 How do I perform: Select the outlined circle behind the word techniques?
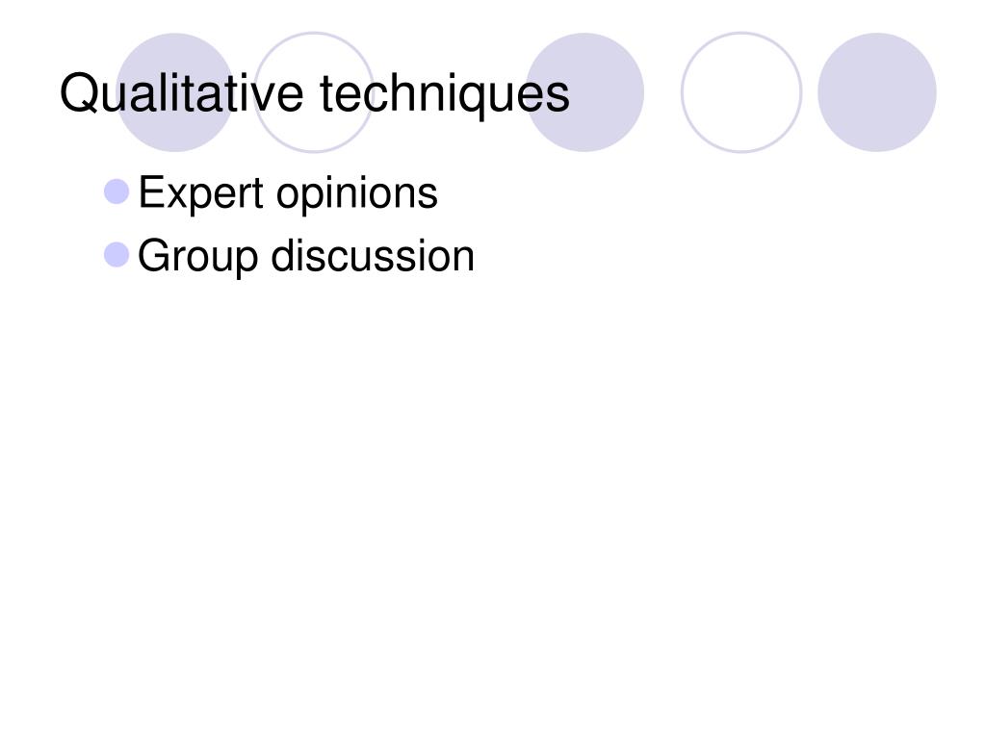[314, 92]
